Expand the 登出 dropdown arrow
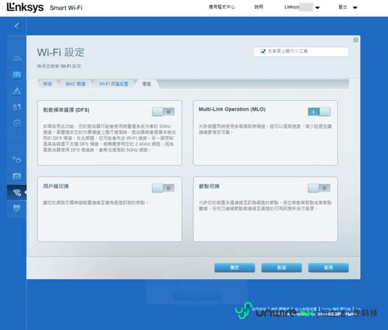 pos(355,8)
